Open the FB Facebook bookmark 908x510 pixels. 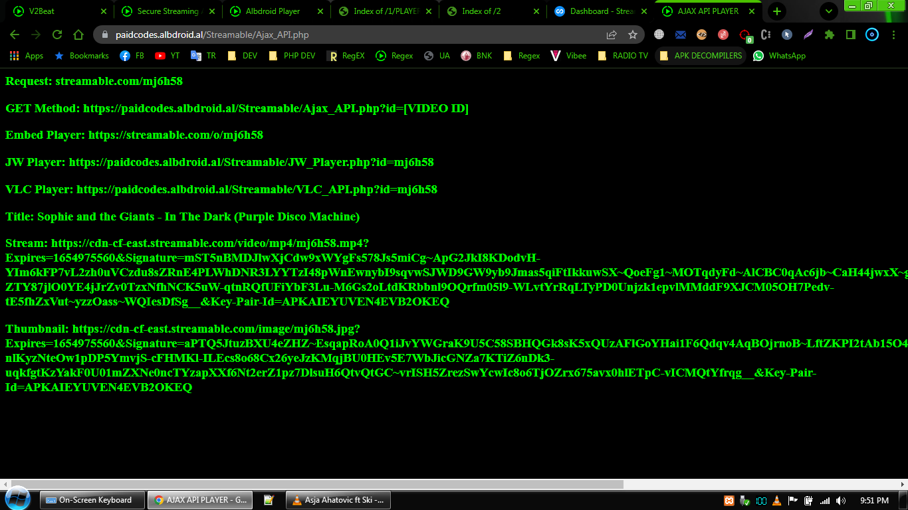coord(132,56)
